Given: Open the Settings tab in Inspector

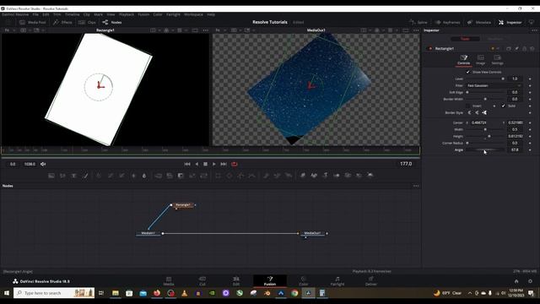Looking at the screenshot, I should [x=497, y=60].
